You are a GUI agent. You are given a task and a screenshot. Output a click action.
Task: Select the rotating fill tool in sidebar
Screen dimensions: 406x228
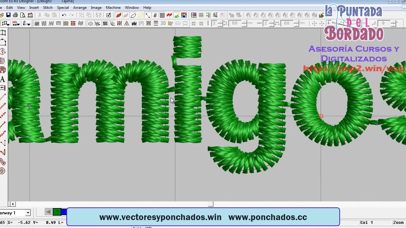point(3,51)
